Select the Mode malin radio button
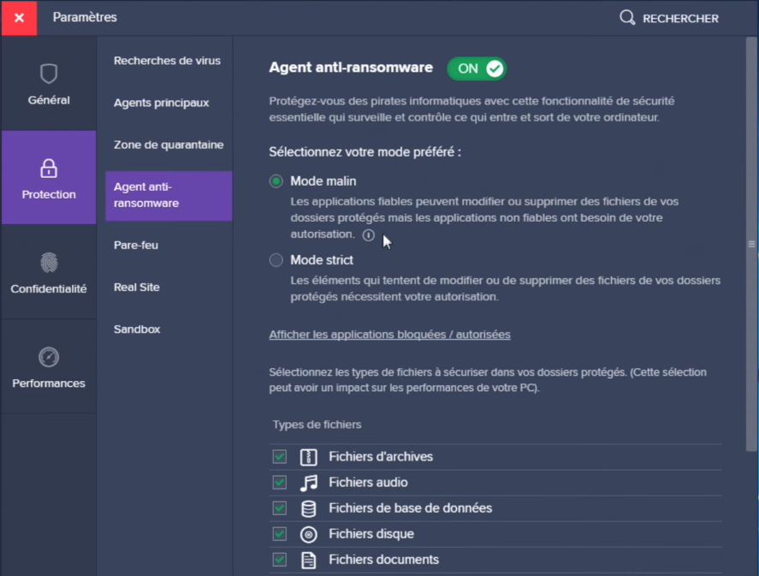 click(x=276, y=181)
